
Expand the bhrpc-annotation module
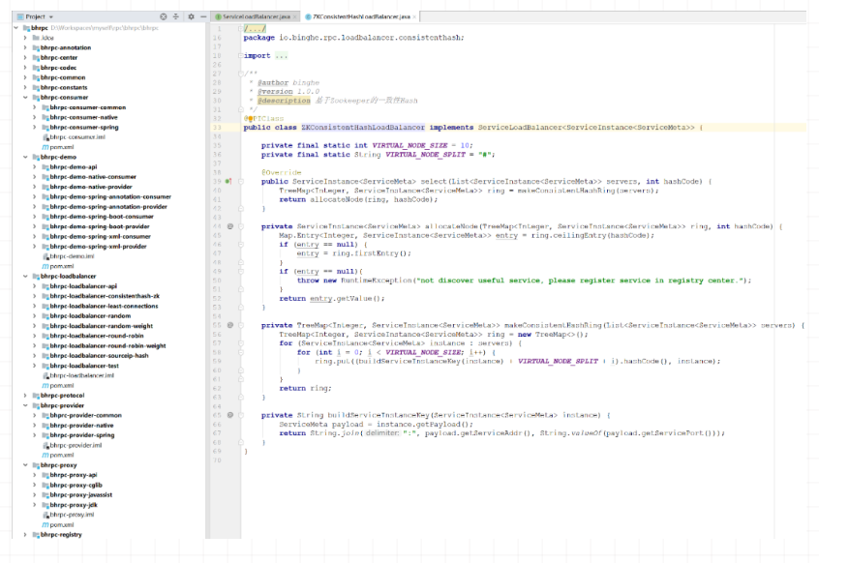pos(25,47)
